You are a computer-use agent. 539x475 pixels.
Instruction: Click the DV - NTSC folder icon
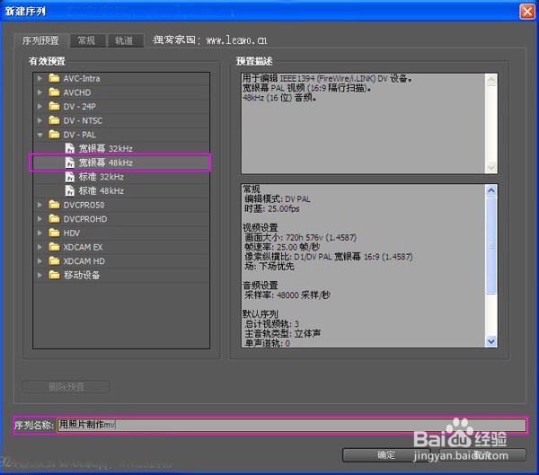[54, 120]
